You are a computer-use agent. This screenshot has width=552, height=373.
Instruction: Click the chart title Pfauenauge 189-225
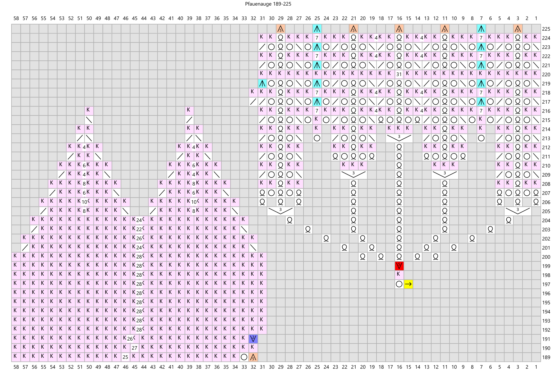click(x=268, y=4)
